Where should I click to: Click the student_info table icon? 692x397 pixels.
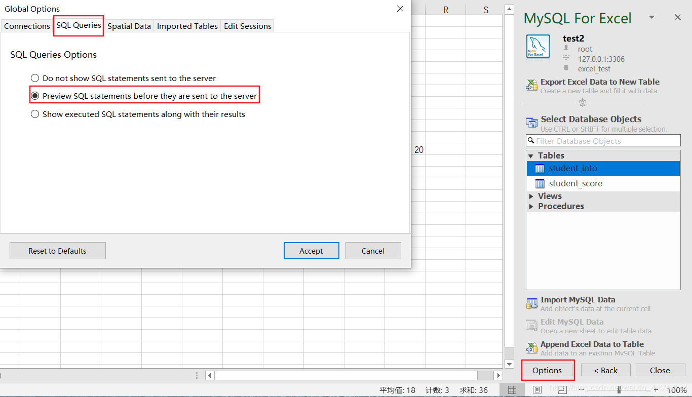540,168
